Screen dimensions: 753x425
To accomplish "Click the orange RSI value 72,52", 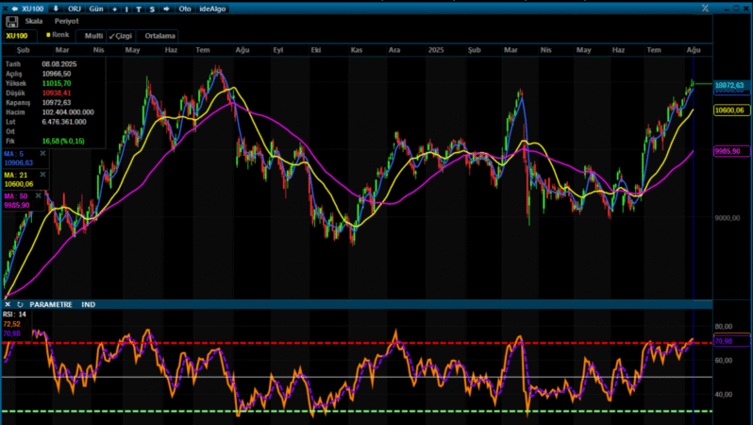I will coord(12,324).
